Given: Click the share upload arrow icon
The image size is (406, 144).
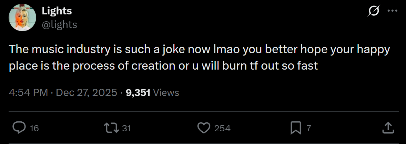Looking at the screenshot, I should pyautogui.click(x=388, y=128).
